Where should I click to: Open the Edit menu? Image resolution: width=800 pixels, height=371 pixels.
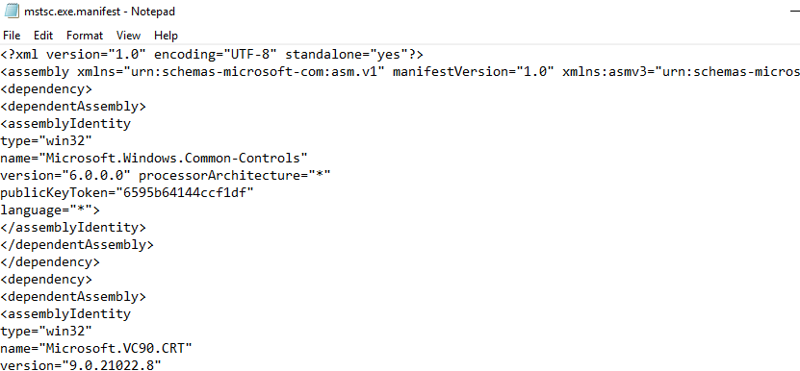pos(43,36)
